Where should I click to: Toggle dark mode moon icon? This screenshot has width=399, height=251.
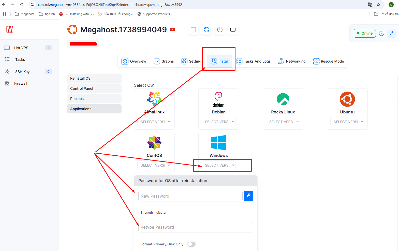point(381,33)
